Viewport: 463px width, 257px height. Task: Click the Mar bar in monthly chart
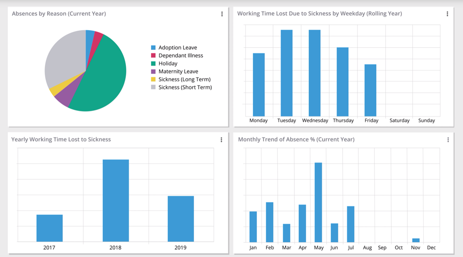[287, 233]
